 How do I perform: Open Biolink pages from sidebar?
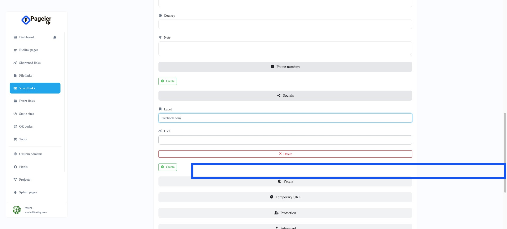pyautogui.click(x=29, y=50)
